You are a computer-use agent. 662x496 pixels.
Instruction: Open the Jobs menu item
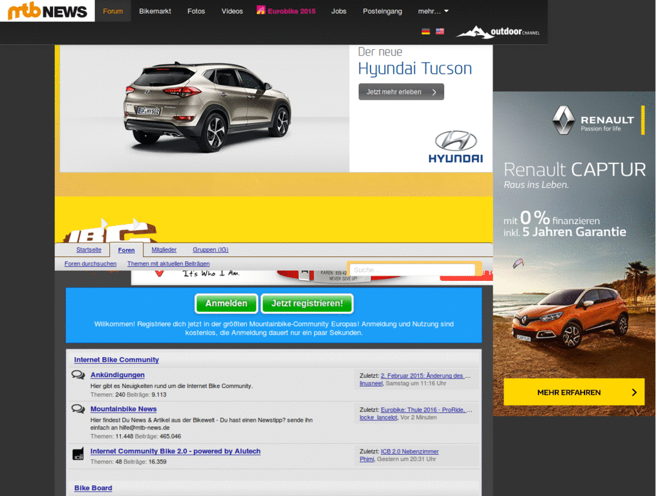coord(339,12)
